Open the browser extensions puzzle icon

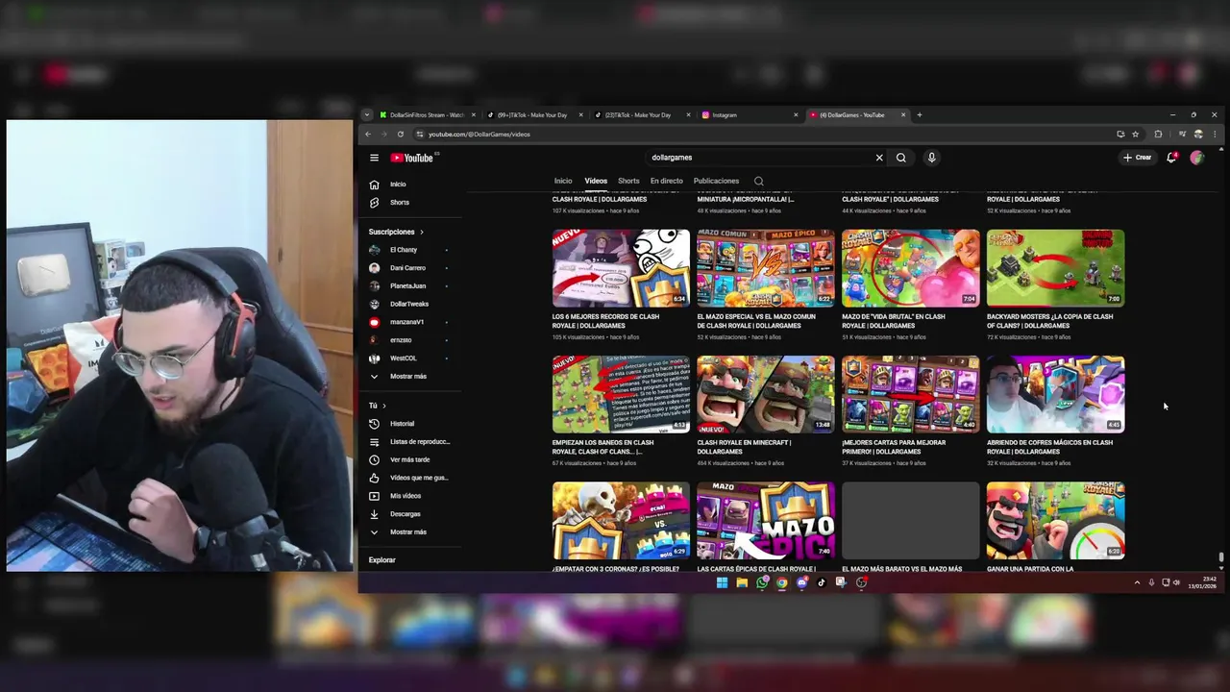click(x=1158, y=134)
